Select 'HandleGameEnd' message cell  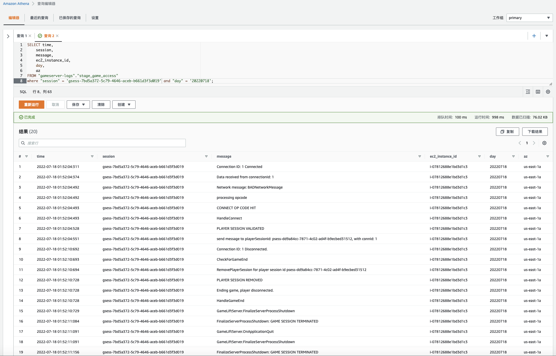pos(230,301)
